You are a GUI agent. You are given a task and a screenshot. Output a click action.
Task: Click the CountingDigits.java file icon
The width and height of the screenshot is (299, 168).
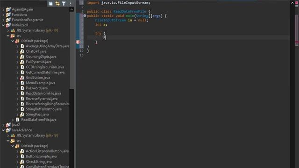point(22,57)
